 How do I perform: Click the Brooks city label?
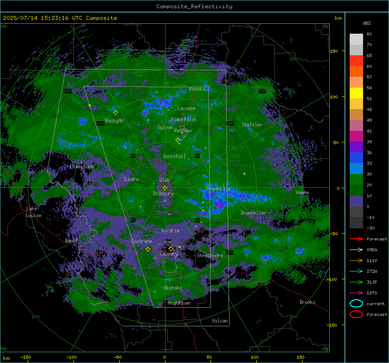click(307, 302)
